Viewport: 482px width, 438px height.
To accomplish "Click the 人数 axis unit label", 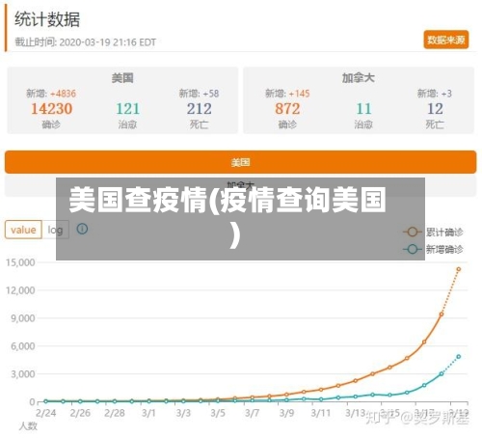I will 28,426.
